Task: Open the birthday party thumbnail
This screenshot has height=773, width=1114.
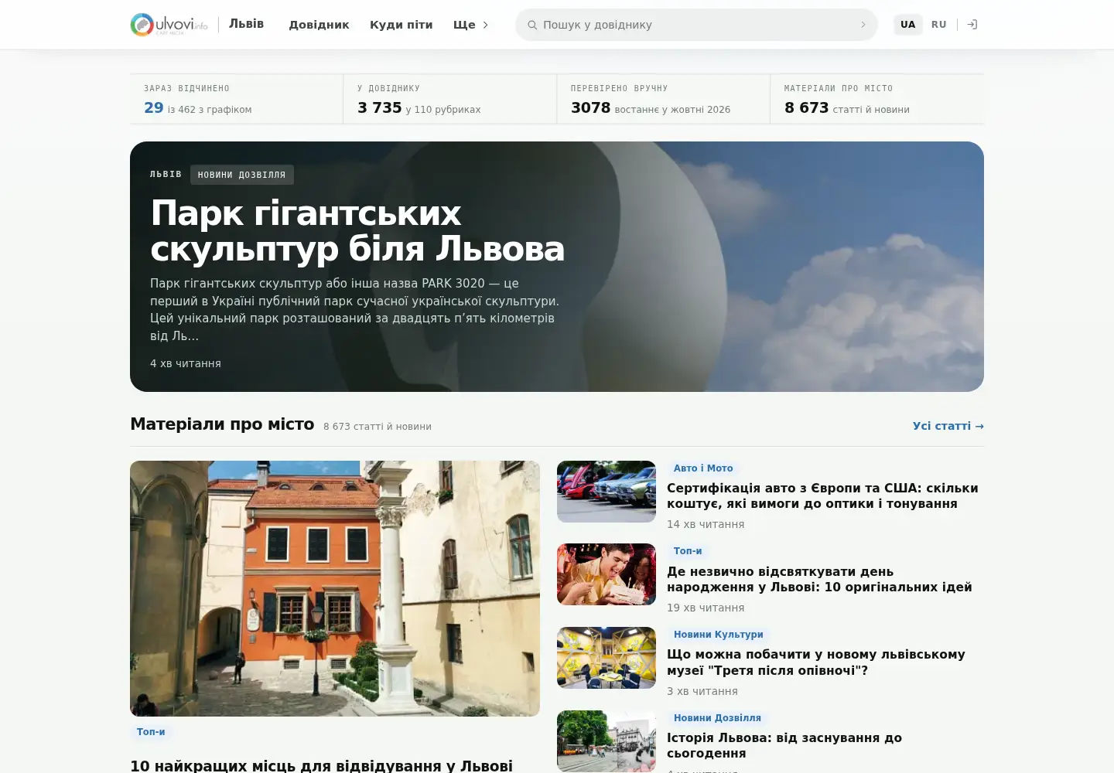Action: pos(607,574)
